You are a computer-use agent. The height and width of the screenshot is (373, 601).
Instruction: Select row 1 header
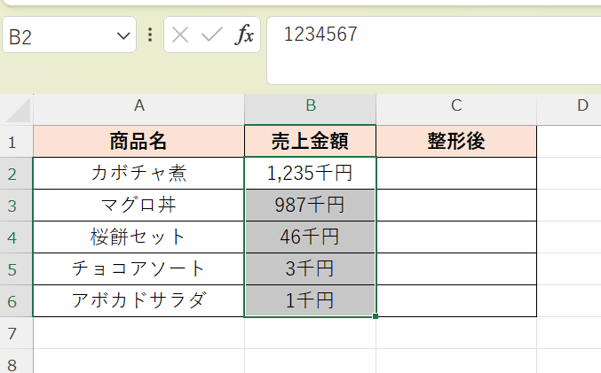[13, 142]
